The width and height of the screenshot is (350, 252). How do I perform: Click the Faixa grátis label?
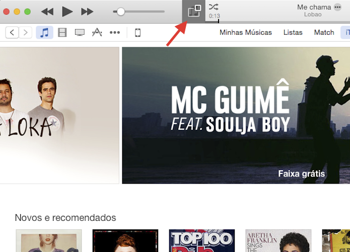click(x=301, y=174)
